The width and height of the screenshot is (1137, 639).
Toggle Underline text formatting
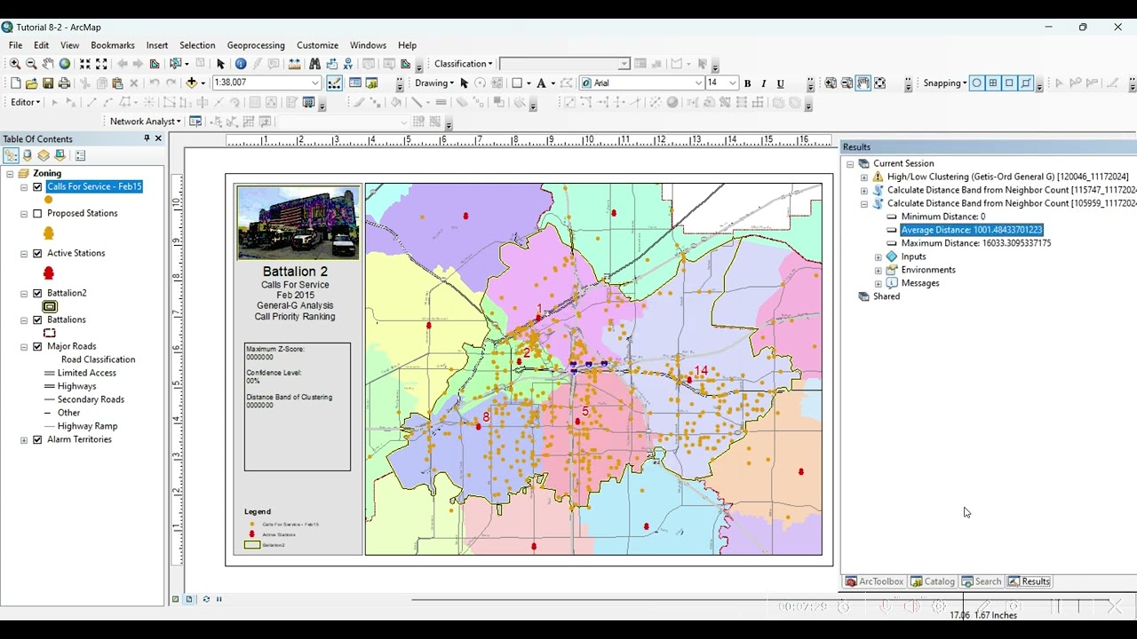pyautogui.click(x=781, y=83)
